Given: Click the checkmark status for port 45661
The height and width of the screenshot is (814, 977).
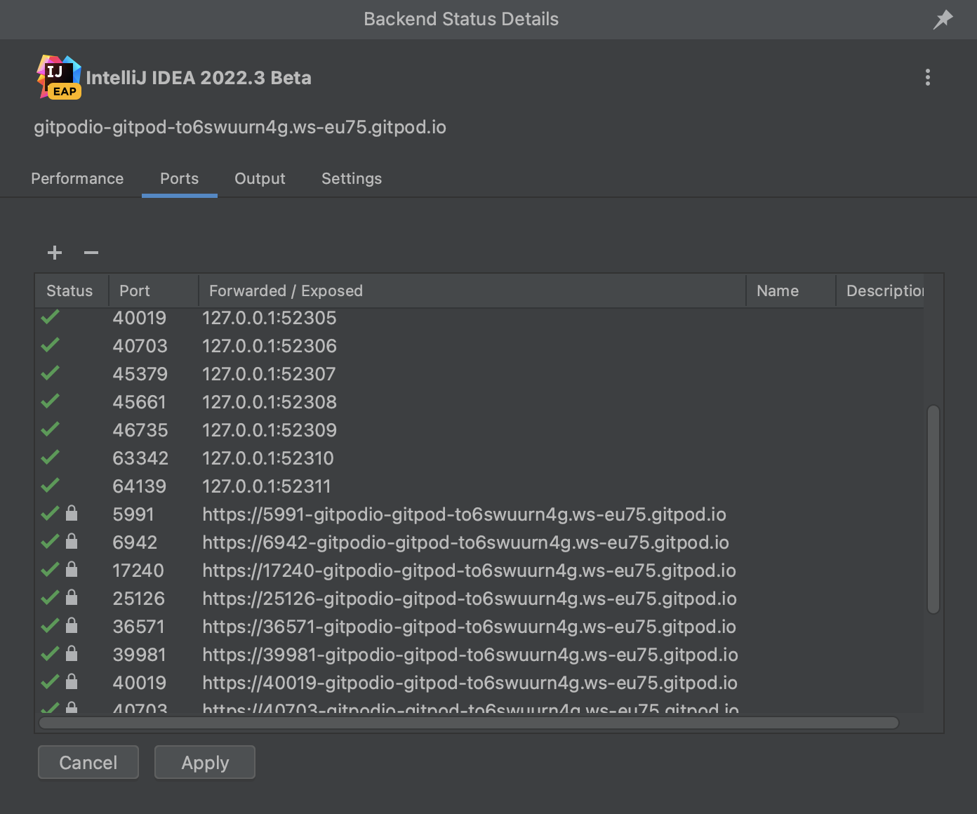Looking at the screenshot, I should click(x=50, y=401).
